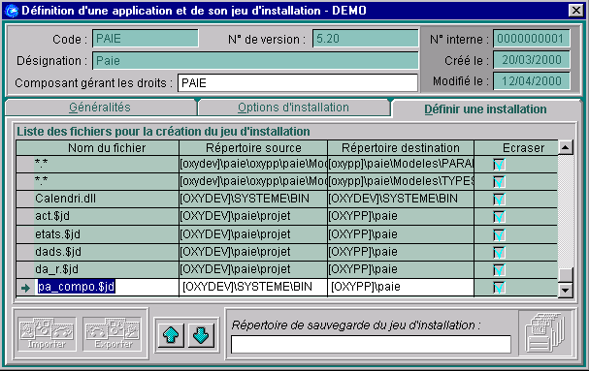Toggle Ecraser checkbox for act.$jd row
This screenshot has width=589, height=371.
click(x=499, y=216)
